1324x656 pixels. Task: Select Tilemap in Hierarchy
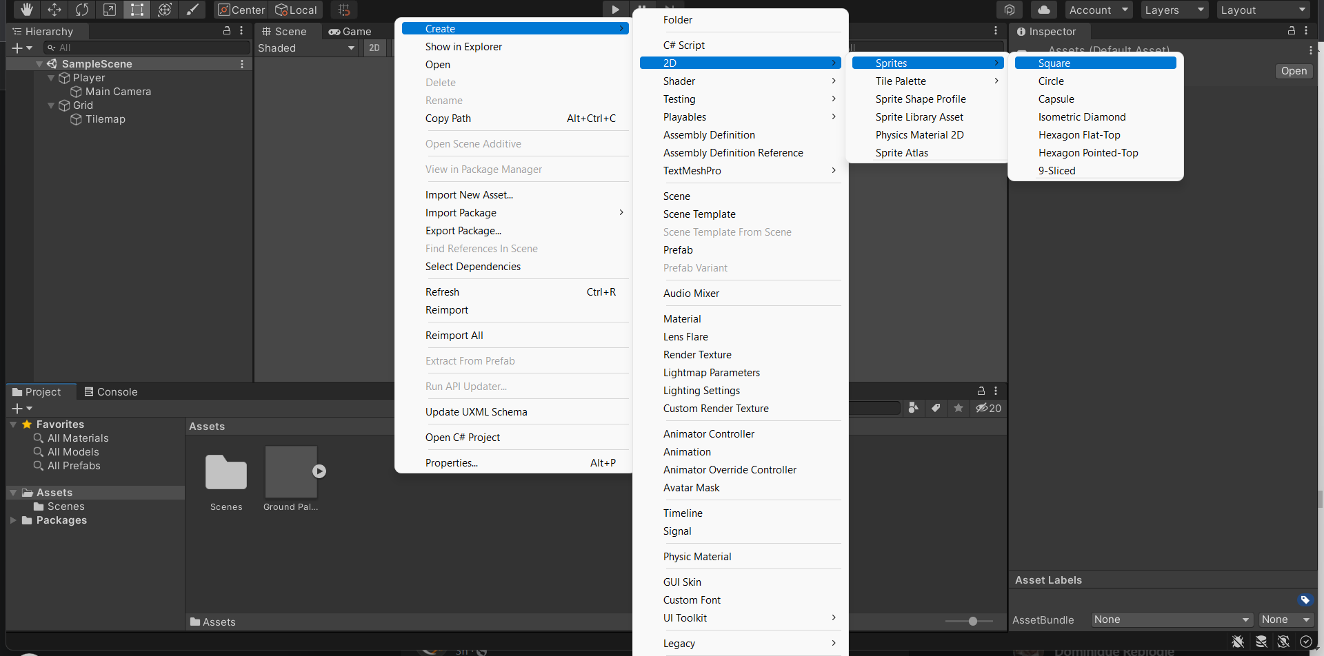pyautogui.click(x=105, y=119)
